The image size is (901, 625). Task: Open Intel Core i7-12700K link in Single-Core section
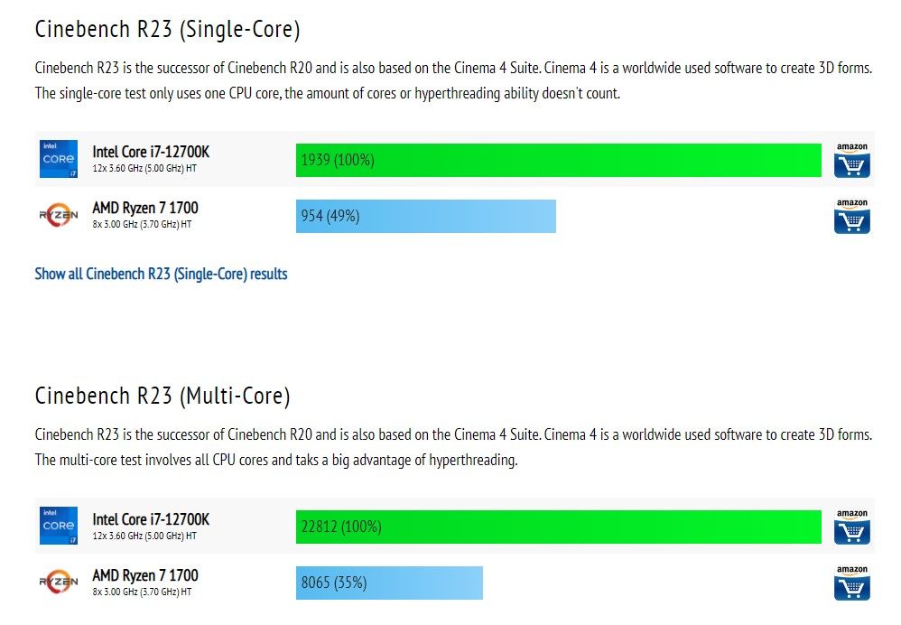tap(151, 152)
